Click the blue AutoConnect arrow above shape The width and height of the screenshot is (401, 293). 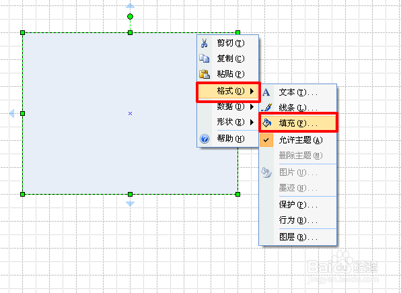click(x=130, y=5)
